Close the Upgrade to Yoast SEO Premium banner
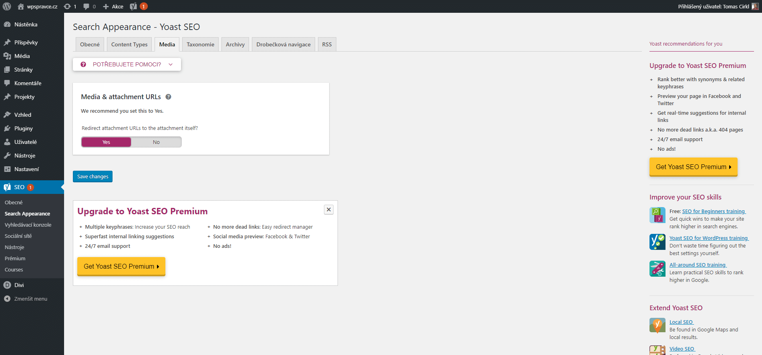Screen dimensions: 762x355 coord(329,209)
